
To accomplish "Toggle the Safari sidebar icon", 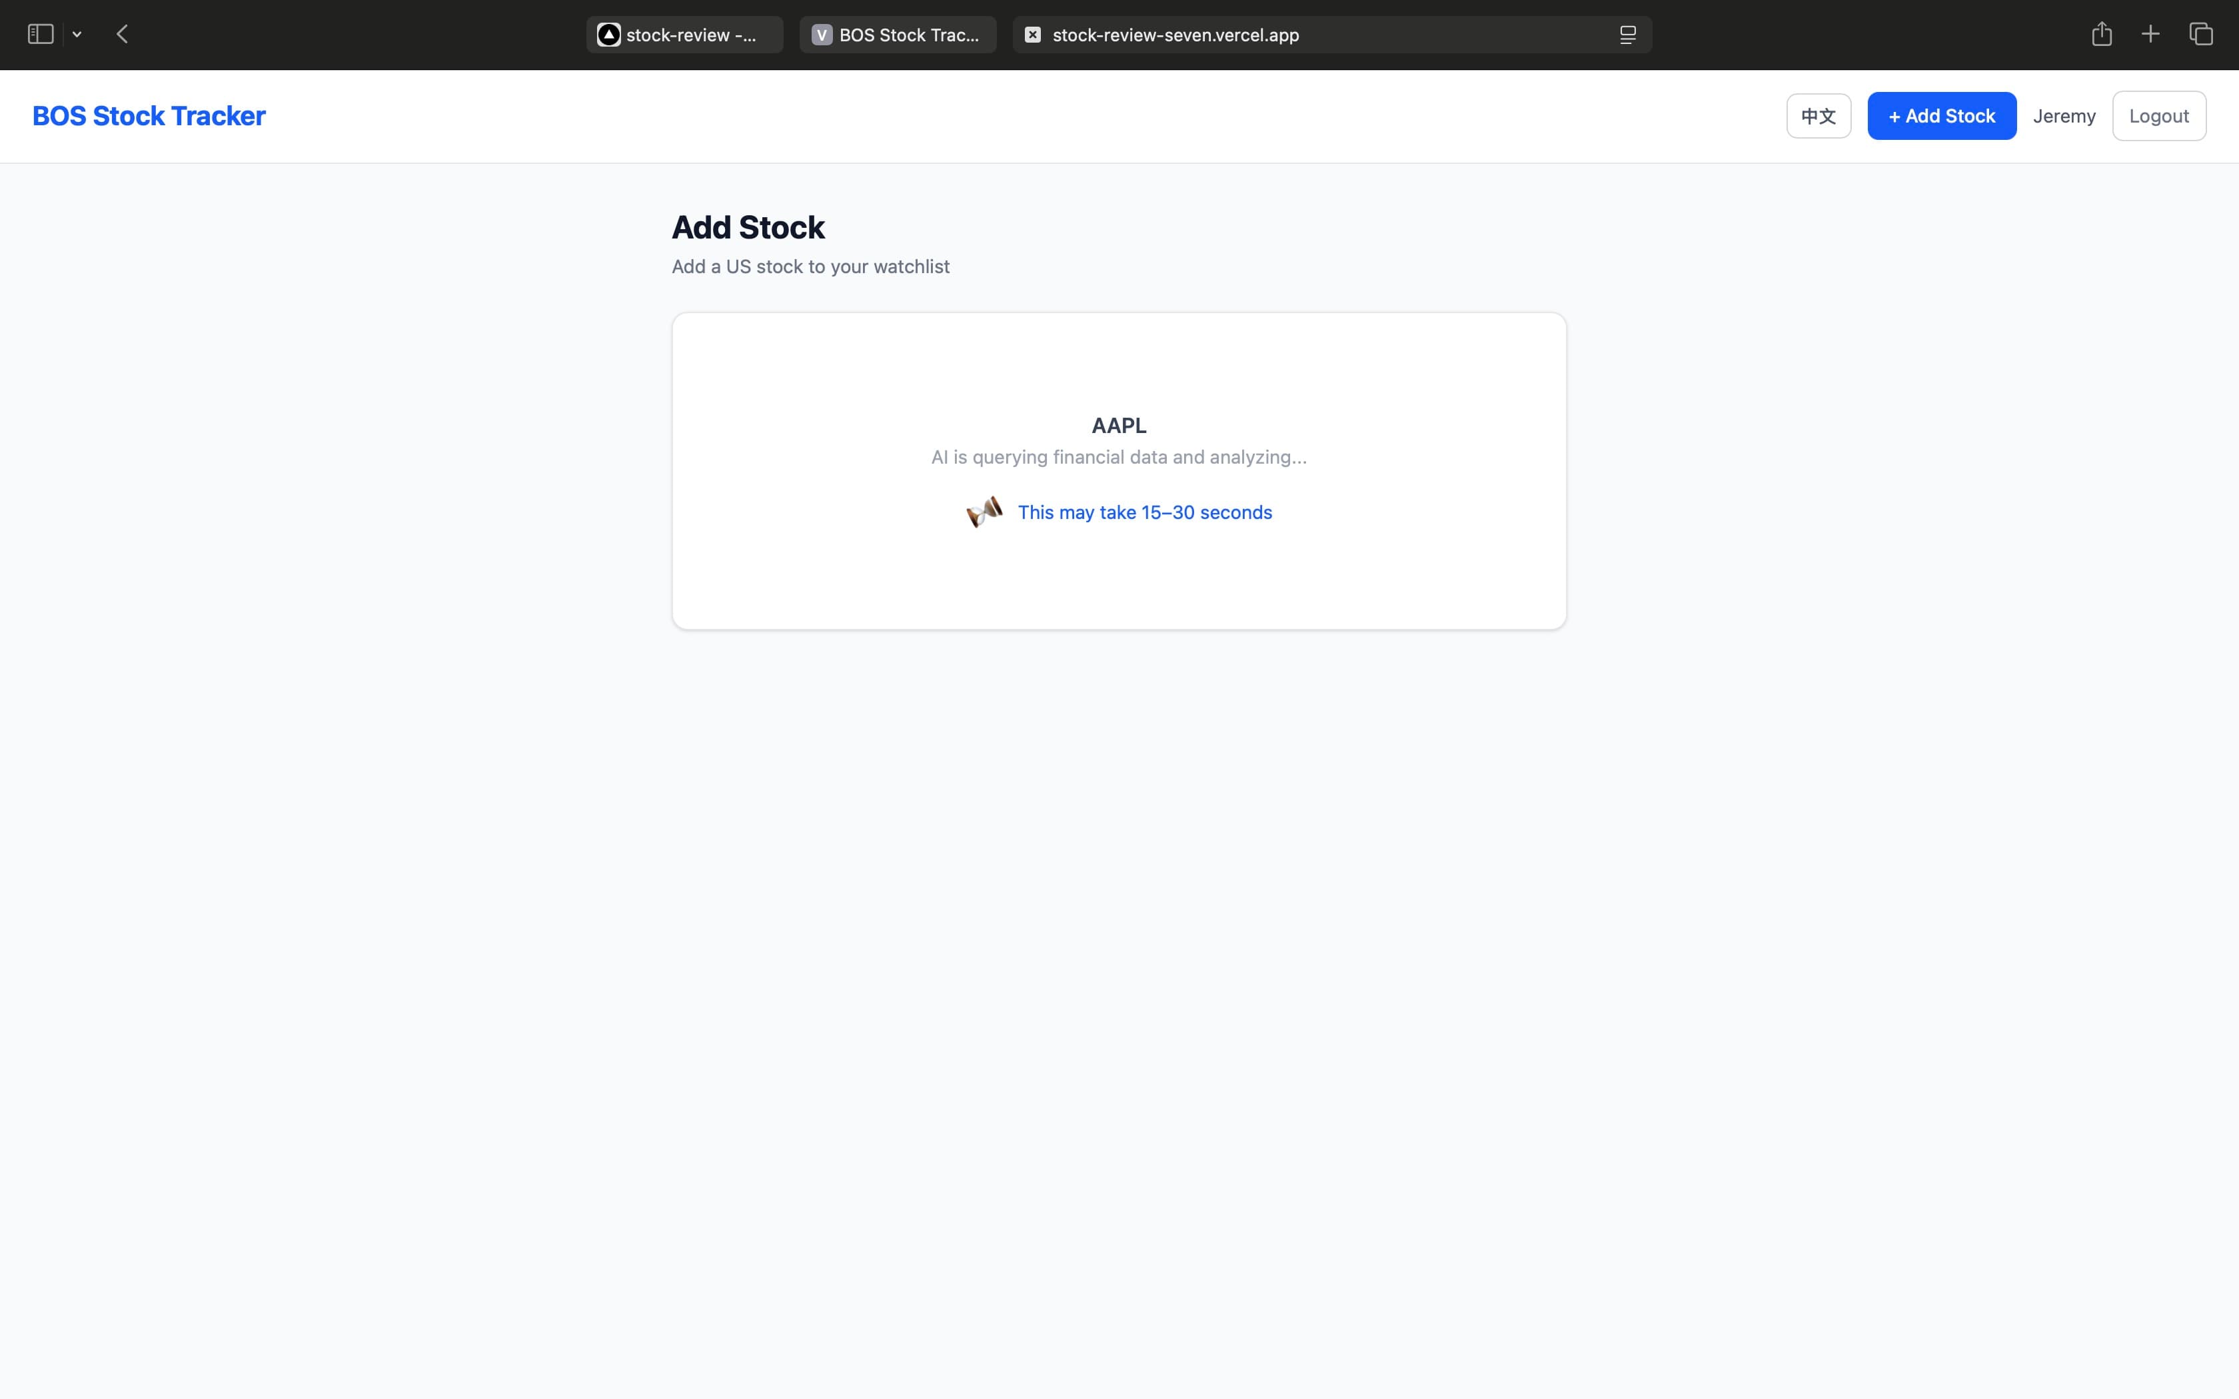I will point(40,34).
